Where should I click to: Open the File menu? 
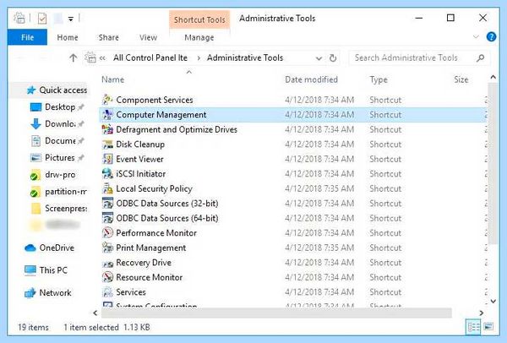point(27,37)
